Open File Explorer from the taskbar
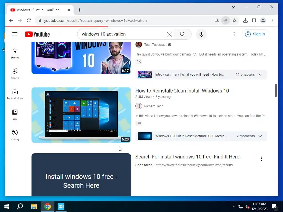The height and width of the screenshot is (212, 283). point(34,206)
